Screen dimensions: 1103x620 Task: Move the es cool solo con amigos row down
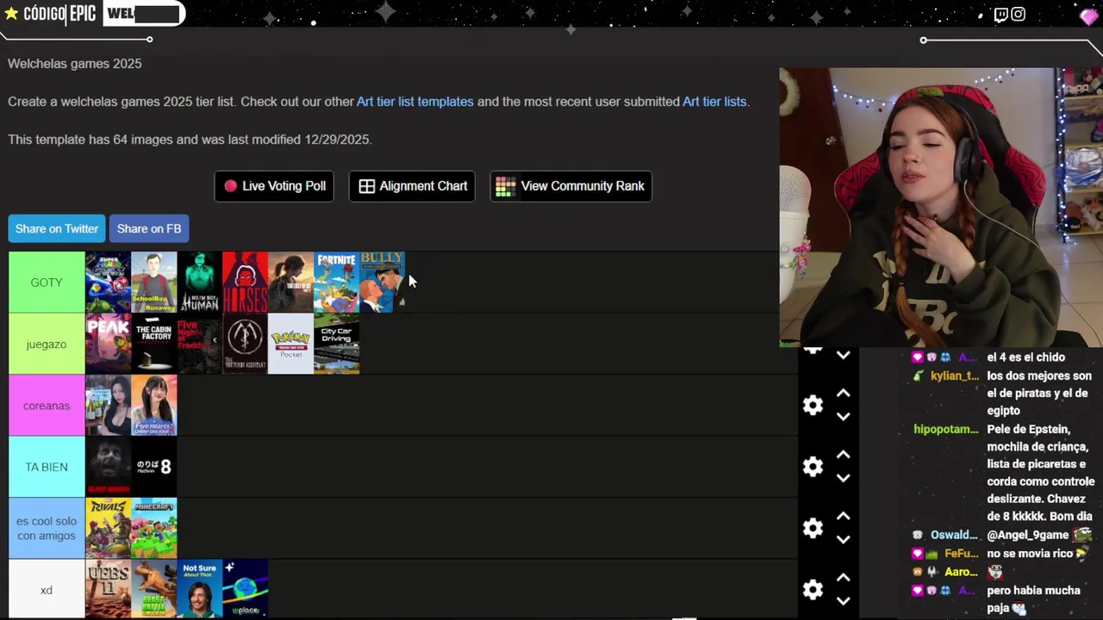tap(843, 540)
